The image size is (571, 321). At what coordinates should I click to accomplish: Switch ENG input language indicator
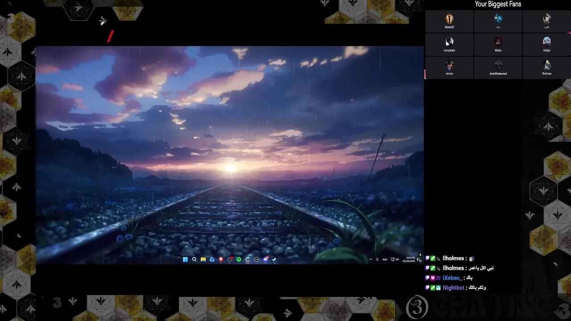coord(385,259)
